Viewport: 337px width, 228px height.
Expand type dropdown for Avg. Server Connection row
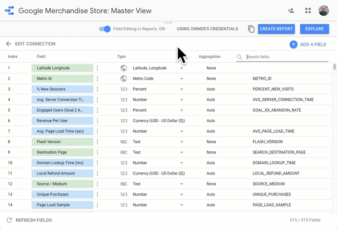[182, 100]
